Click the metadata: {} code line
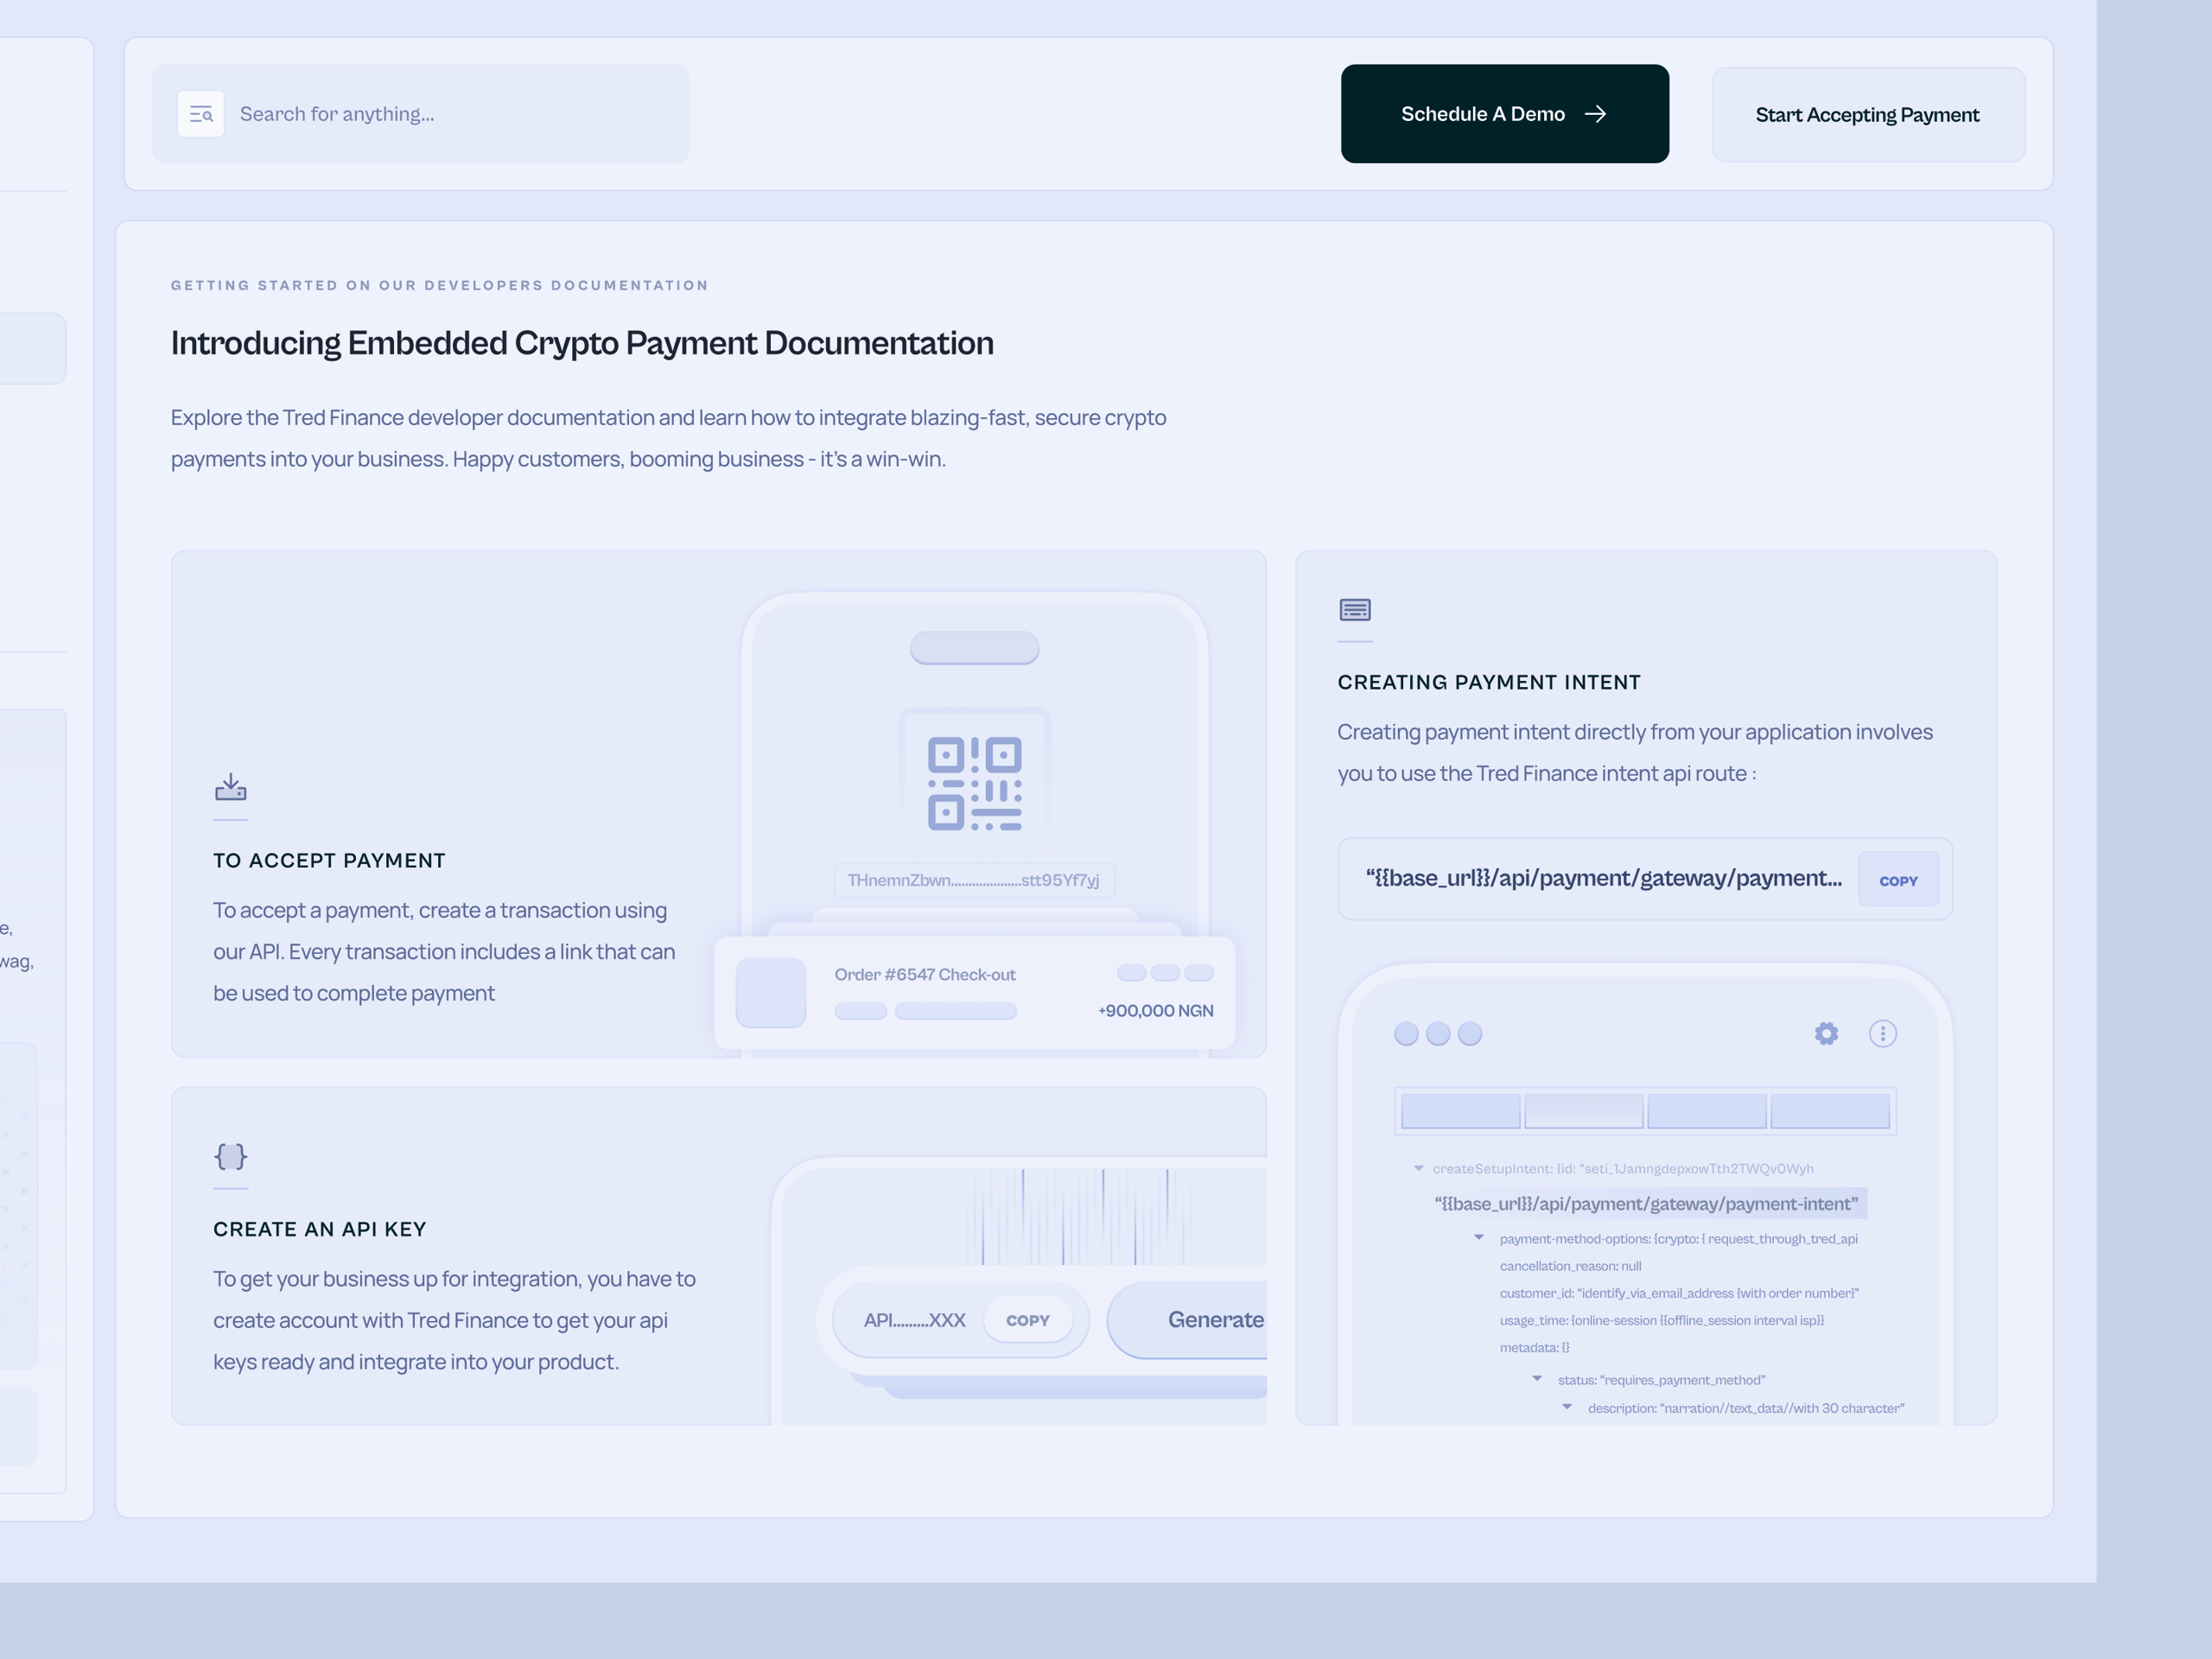The image size is (2212, 1659). [x=1534, y=1348]
